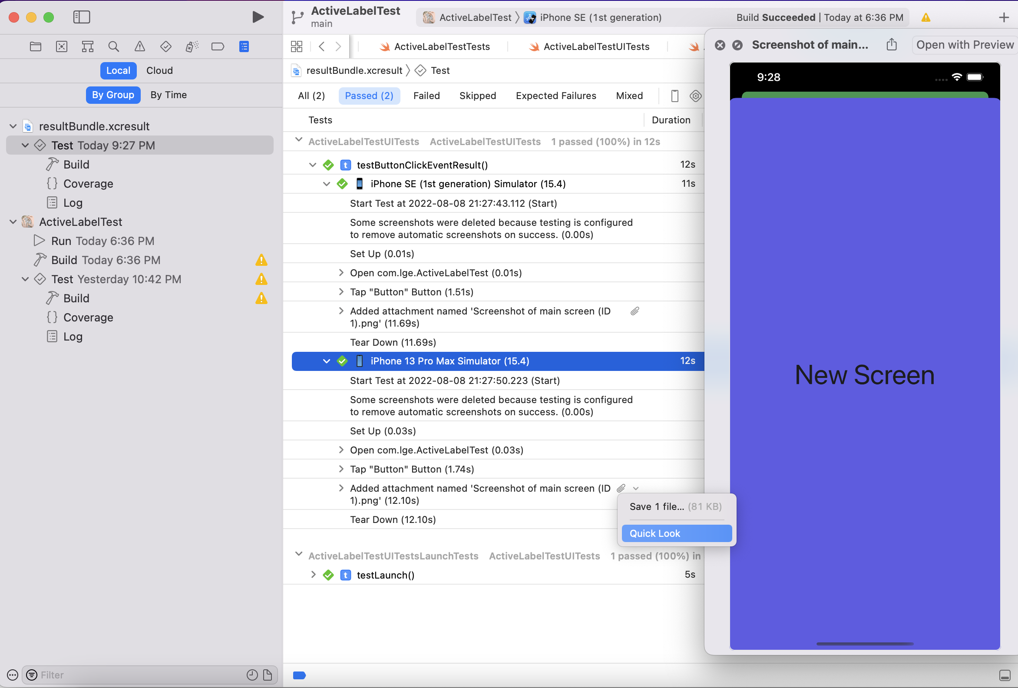Click the share icon in Quick Look

[892, 45]
